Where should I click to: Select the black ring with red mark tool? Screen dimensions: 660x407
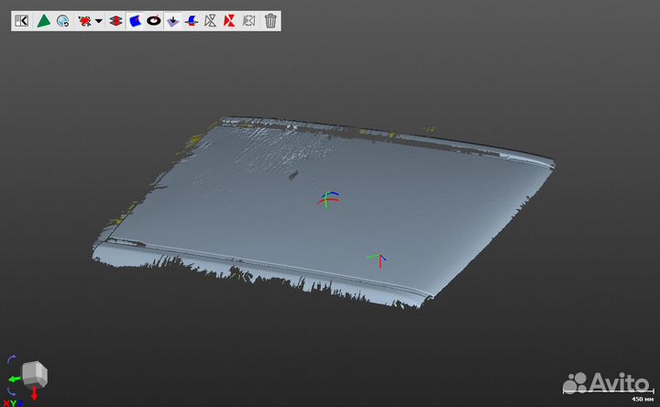[x=154, y=20]
